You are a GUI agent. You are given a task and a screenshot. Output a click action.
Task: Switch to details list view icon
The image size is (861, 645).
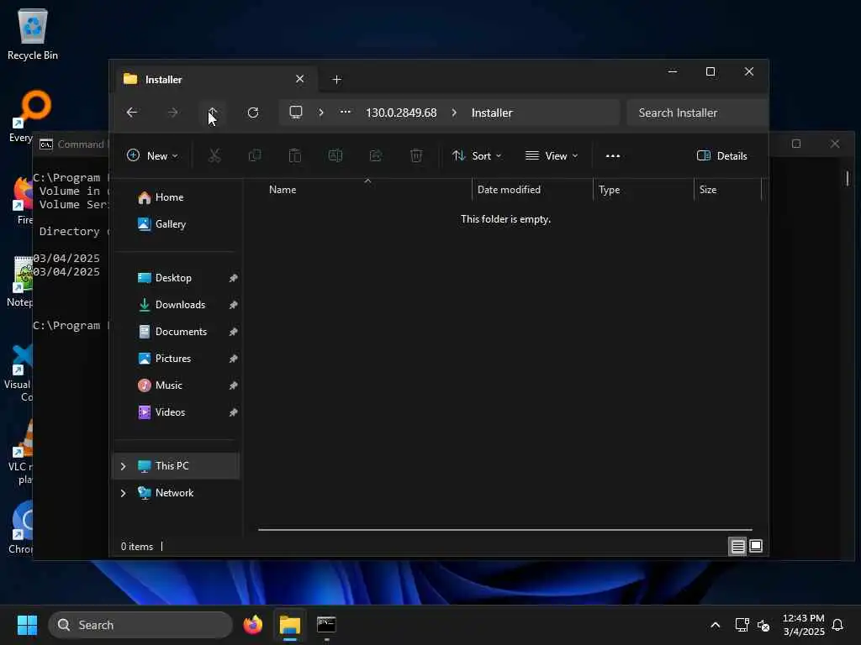737,546
